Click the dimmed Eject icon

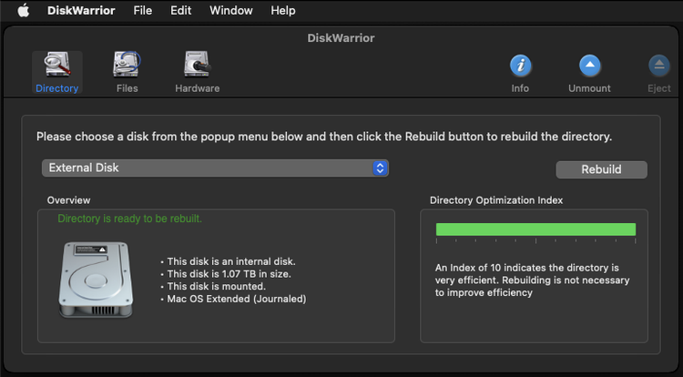click(x=659, y=66)
